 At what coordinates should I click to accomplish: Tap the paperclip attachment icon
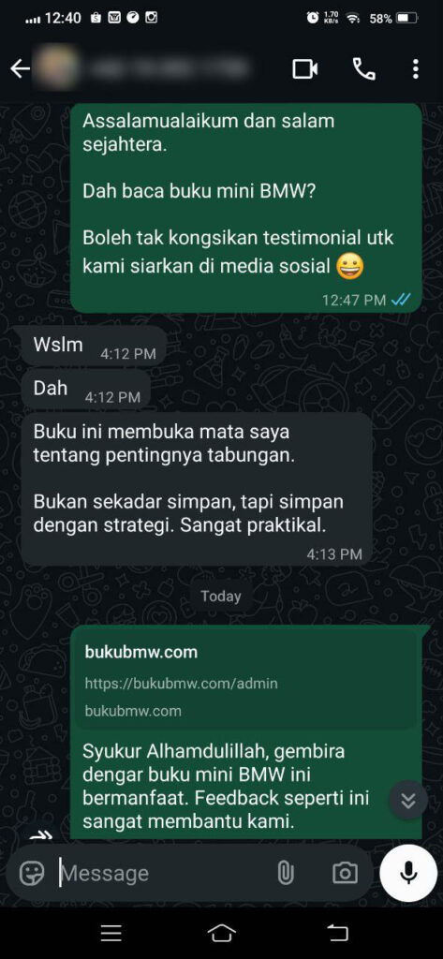click(285, 873)
